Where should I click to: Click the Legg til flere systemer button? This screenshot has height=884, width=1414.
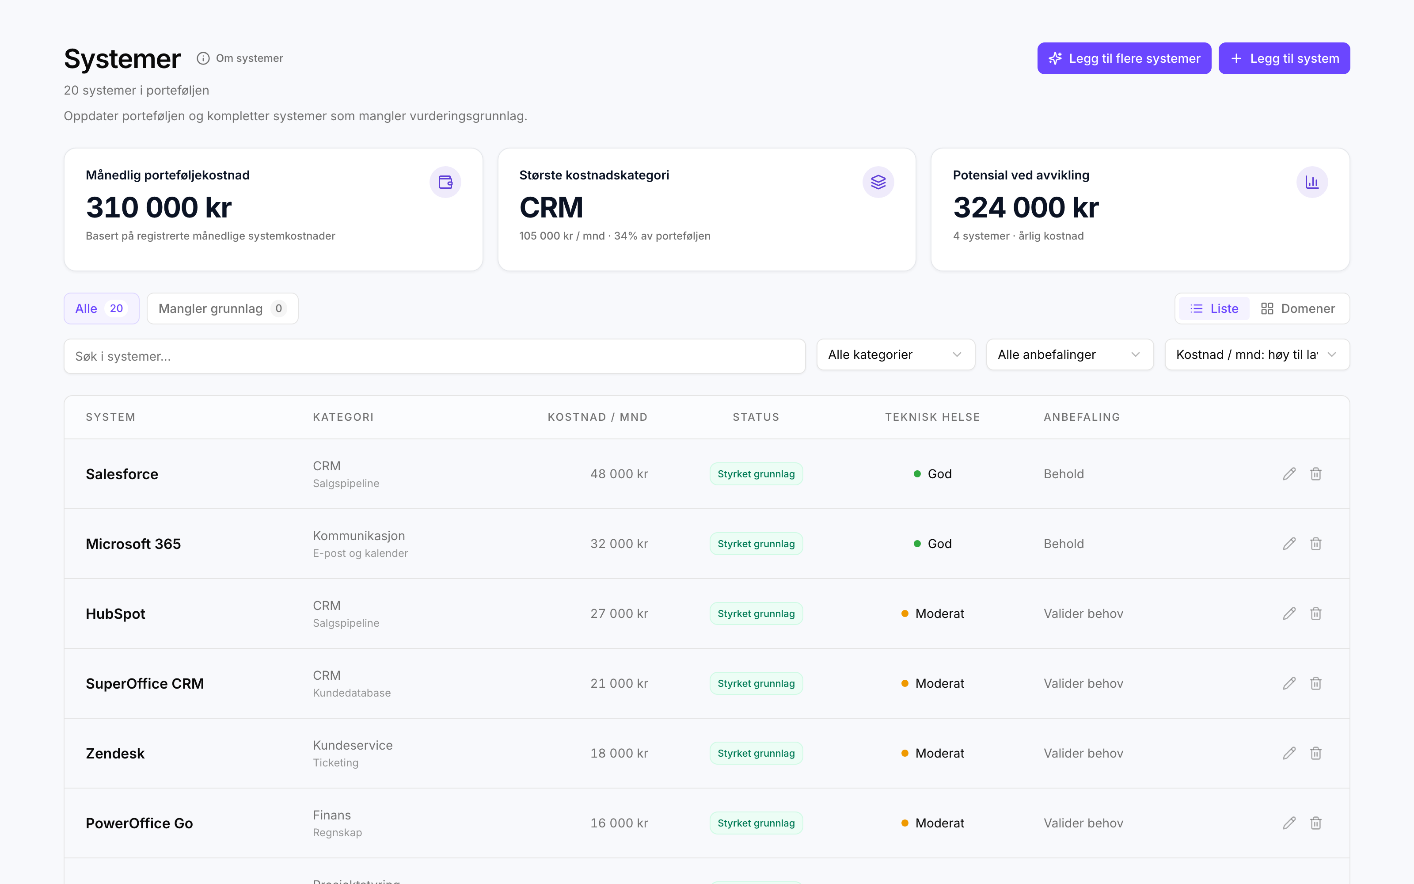point(1124,58)
